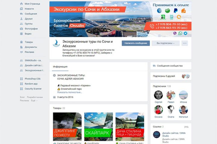Open PhotoShop CS6 app icon
This screenshot has width=217, height=144.
pyautogui.click(x=21, y=79)
